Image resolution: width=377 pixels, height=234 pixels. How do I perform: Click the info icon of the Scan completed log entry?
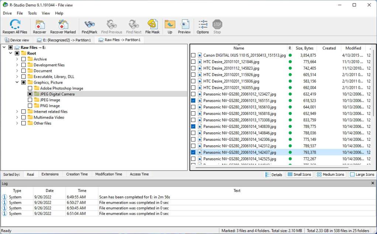click(4, 197)
